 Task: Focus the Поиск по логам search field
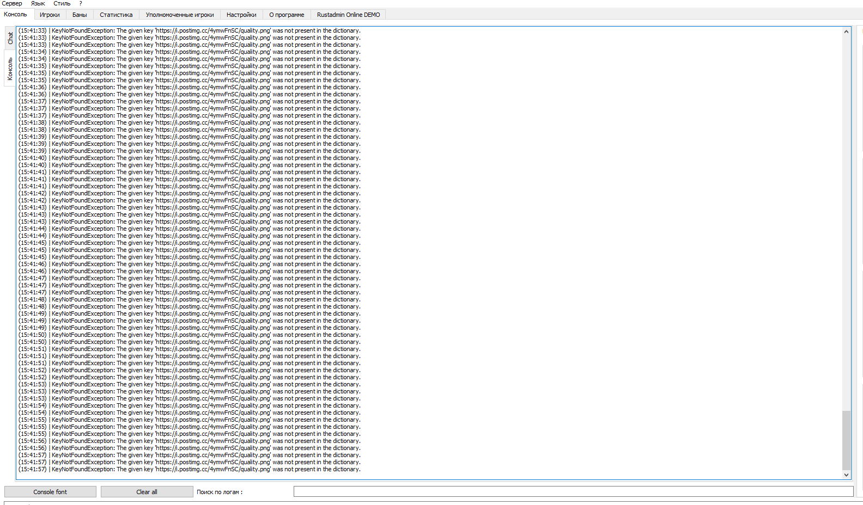click(573, 492)
